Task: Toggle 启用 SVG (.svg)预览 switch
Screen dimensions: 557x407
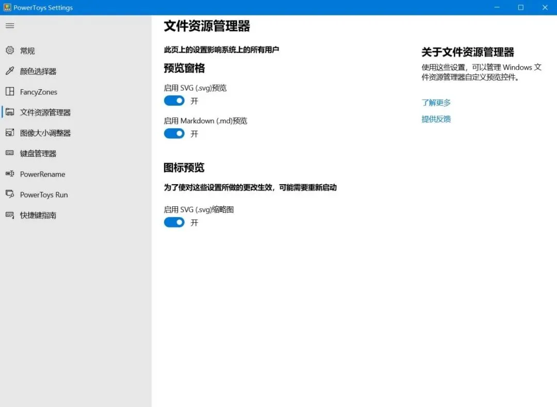Action: pyautogui.click(x=174, y=101)
